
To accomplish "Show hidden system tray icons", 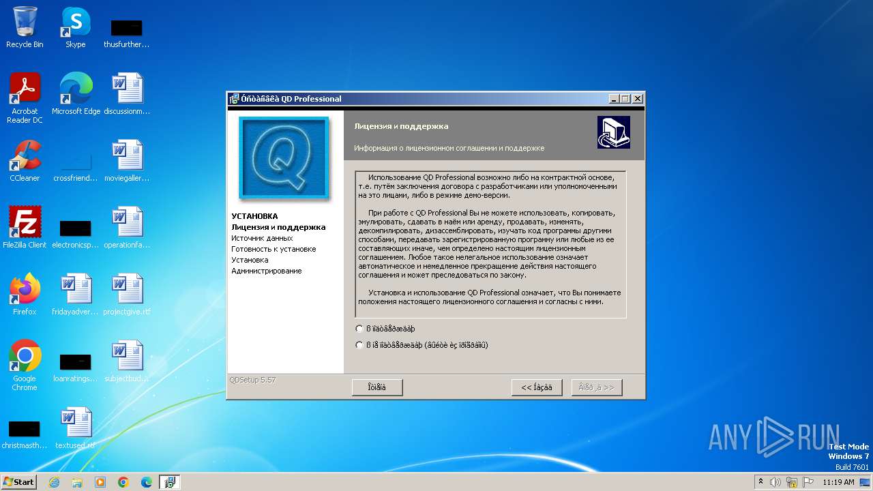I will click(760, 482).
